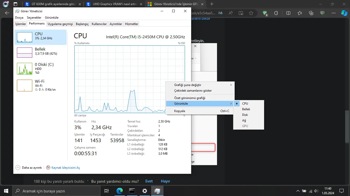Open the Settings gear on the taskbar
The height and width of the screenshot is (196, 350).
(x=145, y=191)
